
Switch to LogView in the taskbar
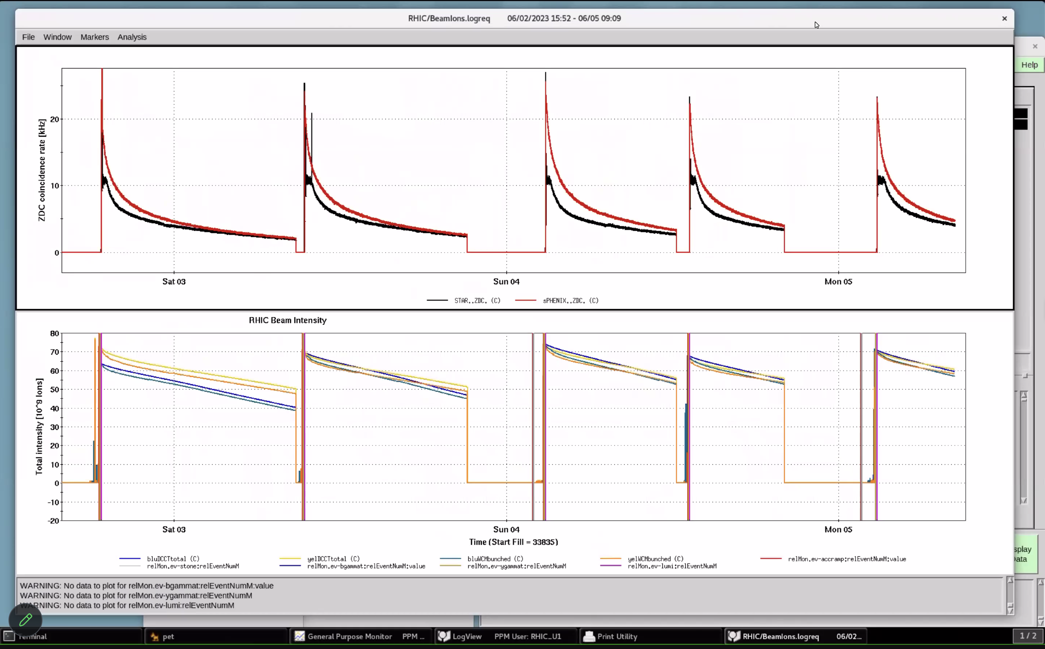tap(505, 636)
